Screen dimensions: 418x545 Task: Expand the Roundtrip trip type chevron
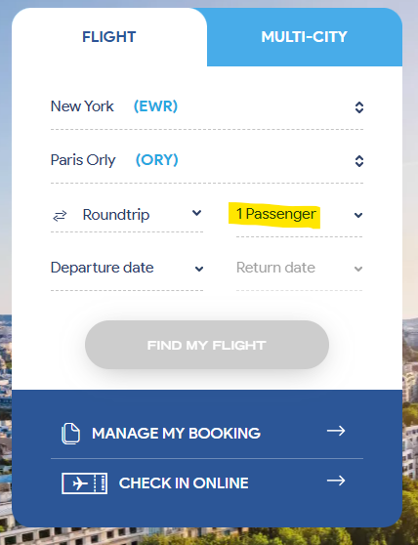[196, 213]
